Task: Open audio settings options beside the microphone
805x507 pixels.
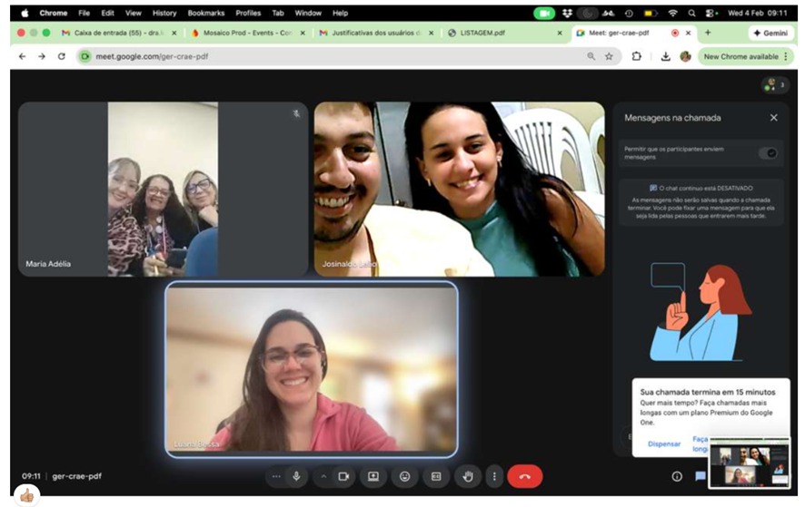Action: point(276,476)
